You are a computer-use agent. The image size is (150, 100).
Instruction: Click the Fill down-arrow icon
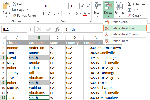pos(130,10)
